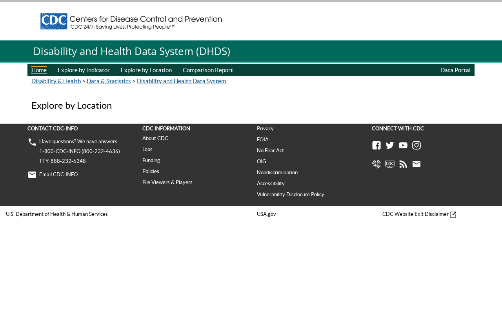
Task: Open the CDC-TV monitor icon
Action: point(390,164)
